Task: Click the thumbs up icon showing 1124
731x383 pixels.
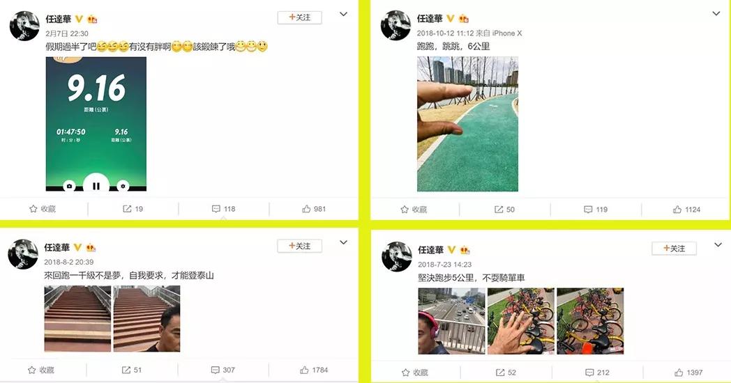Action: [677, 210]
